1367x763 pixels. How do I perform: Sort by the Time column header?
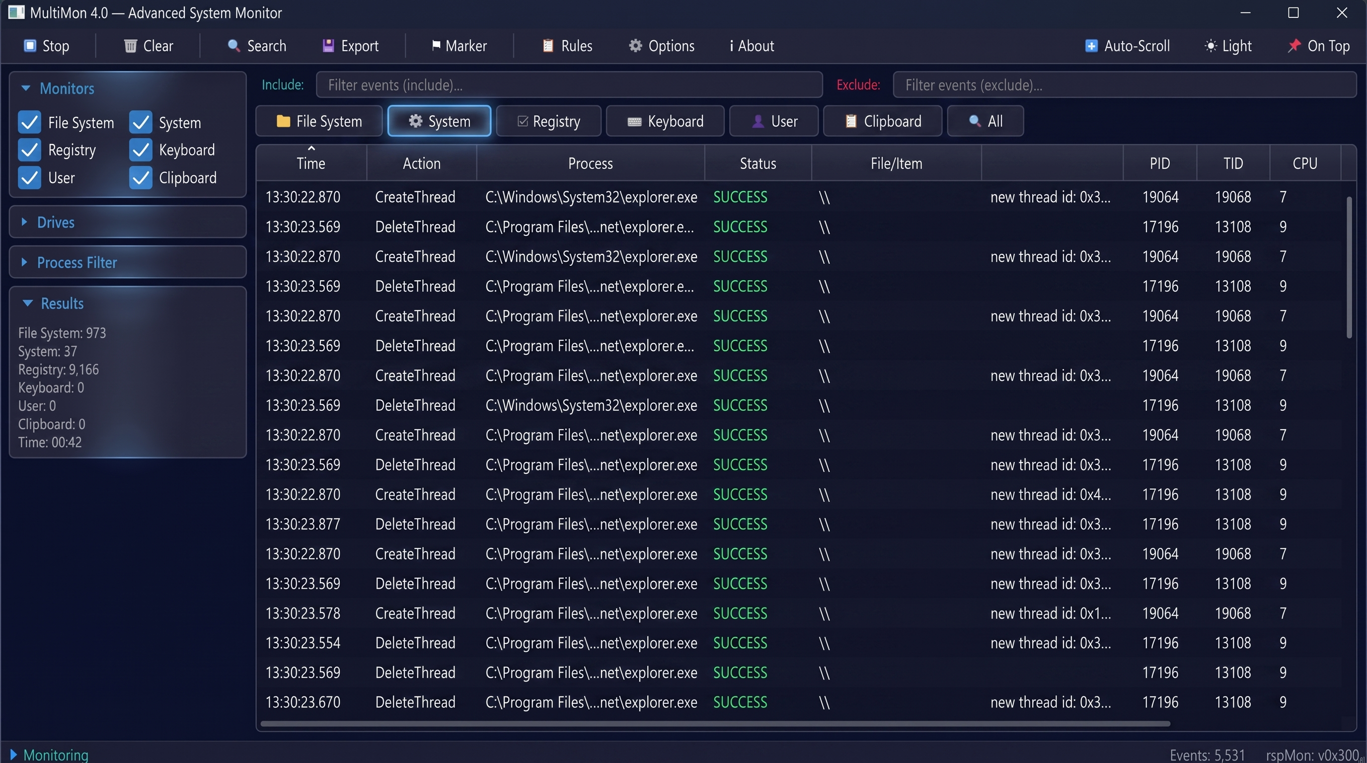[x=311, y=163]
